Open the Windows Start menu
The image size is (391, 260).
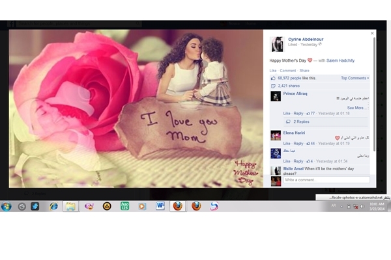7,206
